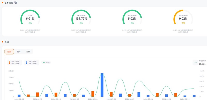Select the 全部 tab
Screen dimensions: 207x100
[x=9, y=52]
